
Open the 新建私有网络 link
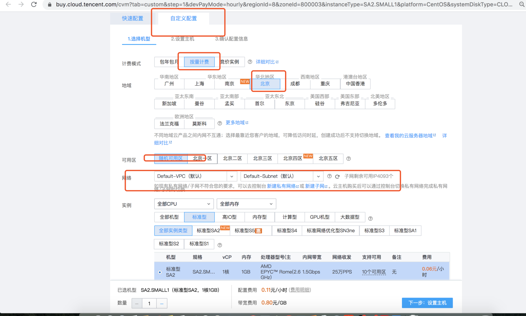coord(282,186)
